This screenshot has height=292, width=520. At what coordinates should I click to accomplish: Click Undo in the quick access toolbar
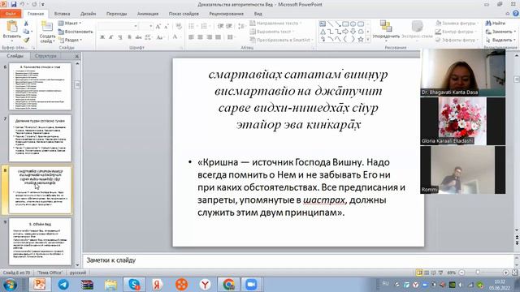tap(23, 4)
